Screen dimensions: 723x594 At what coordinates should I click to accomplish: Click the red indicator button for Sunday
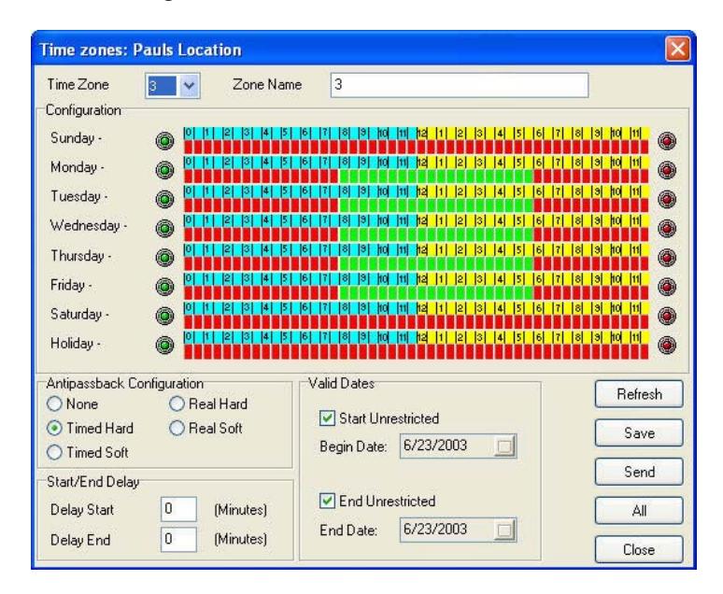(667, 141)
